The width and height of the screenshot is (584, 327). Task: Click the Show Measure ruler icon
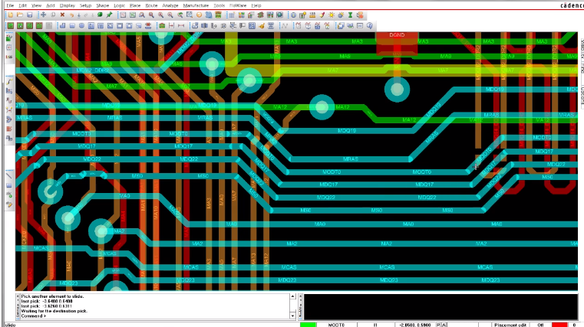tap(312, 15)
